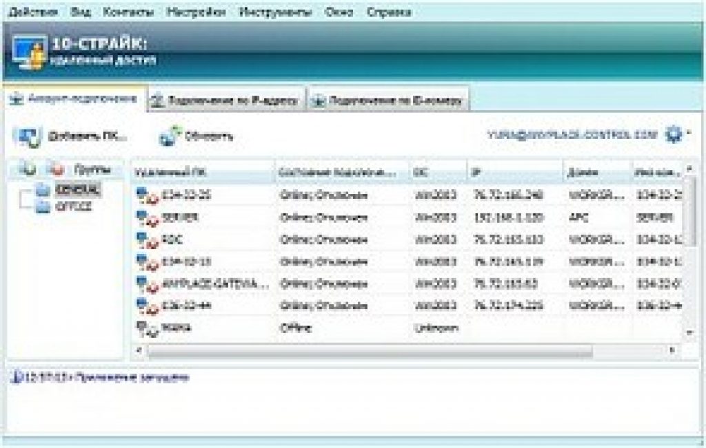
Task: Click the horizontal scrollbar right arrow
Action: (x=672, y=350)
